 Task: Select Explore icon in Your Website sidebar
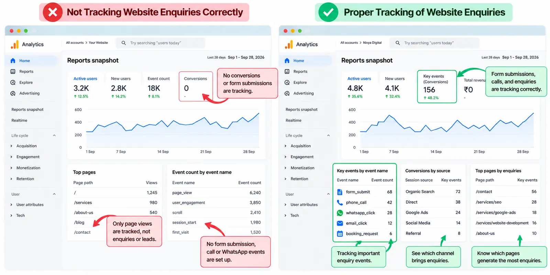[13, 82]
